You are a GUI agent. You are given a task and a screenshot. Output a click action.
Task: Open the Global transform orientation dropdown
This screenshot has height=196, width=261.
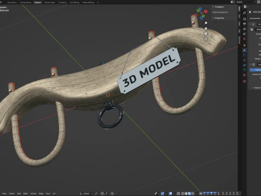coord(86,193)
